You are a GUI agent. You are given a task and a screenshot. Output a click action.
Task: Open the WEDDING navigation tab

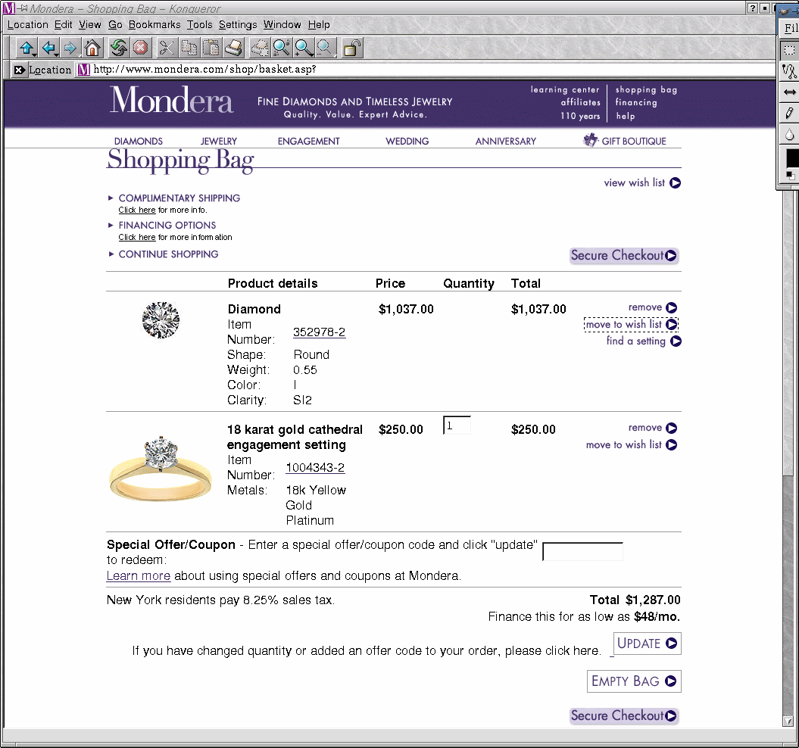(407, 141)
